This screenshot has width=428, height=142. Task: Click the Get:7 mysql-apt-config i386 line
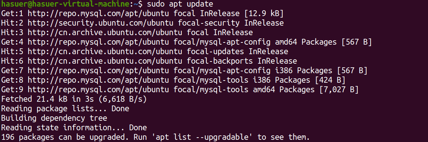click(184, 71)
